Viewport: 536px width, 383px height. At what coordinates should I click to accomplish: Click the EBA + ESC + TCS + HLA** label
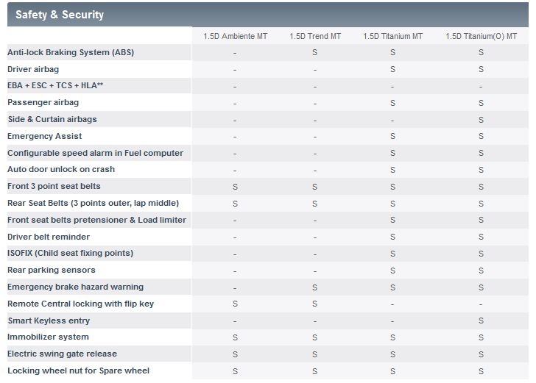pos(55,86)
